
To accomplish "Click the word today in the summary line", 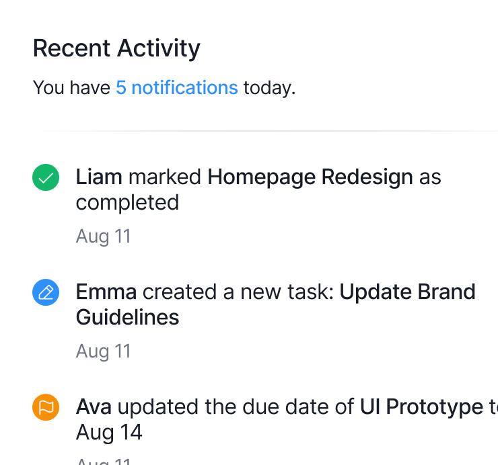I will 269,87.
